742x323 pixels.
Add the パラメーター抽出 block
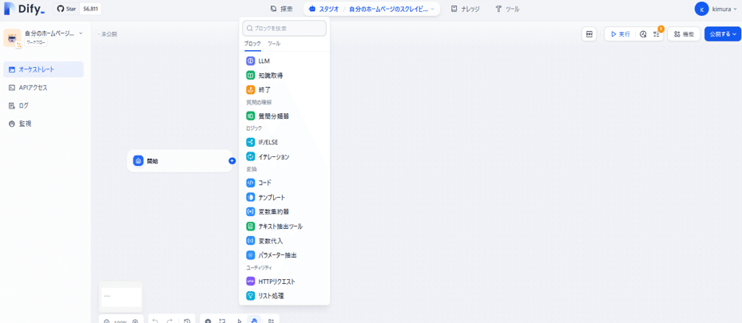click(284, 255)
